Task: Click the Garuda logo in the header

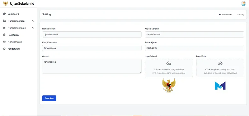Action: (x=5, y=4)
